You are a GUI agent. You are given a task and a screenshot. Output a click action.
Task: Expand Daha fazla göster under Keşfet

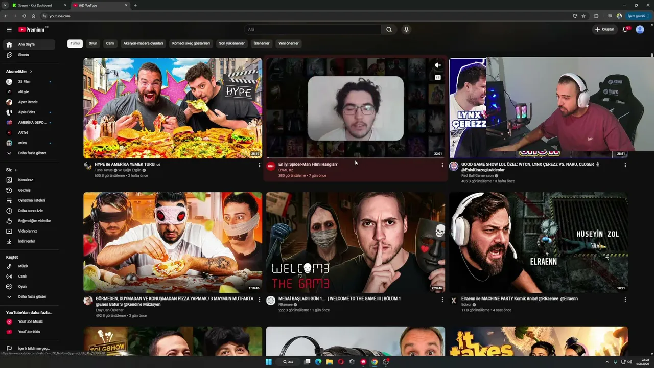[x=30, y=297]
